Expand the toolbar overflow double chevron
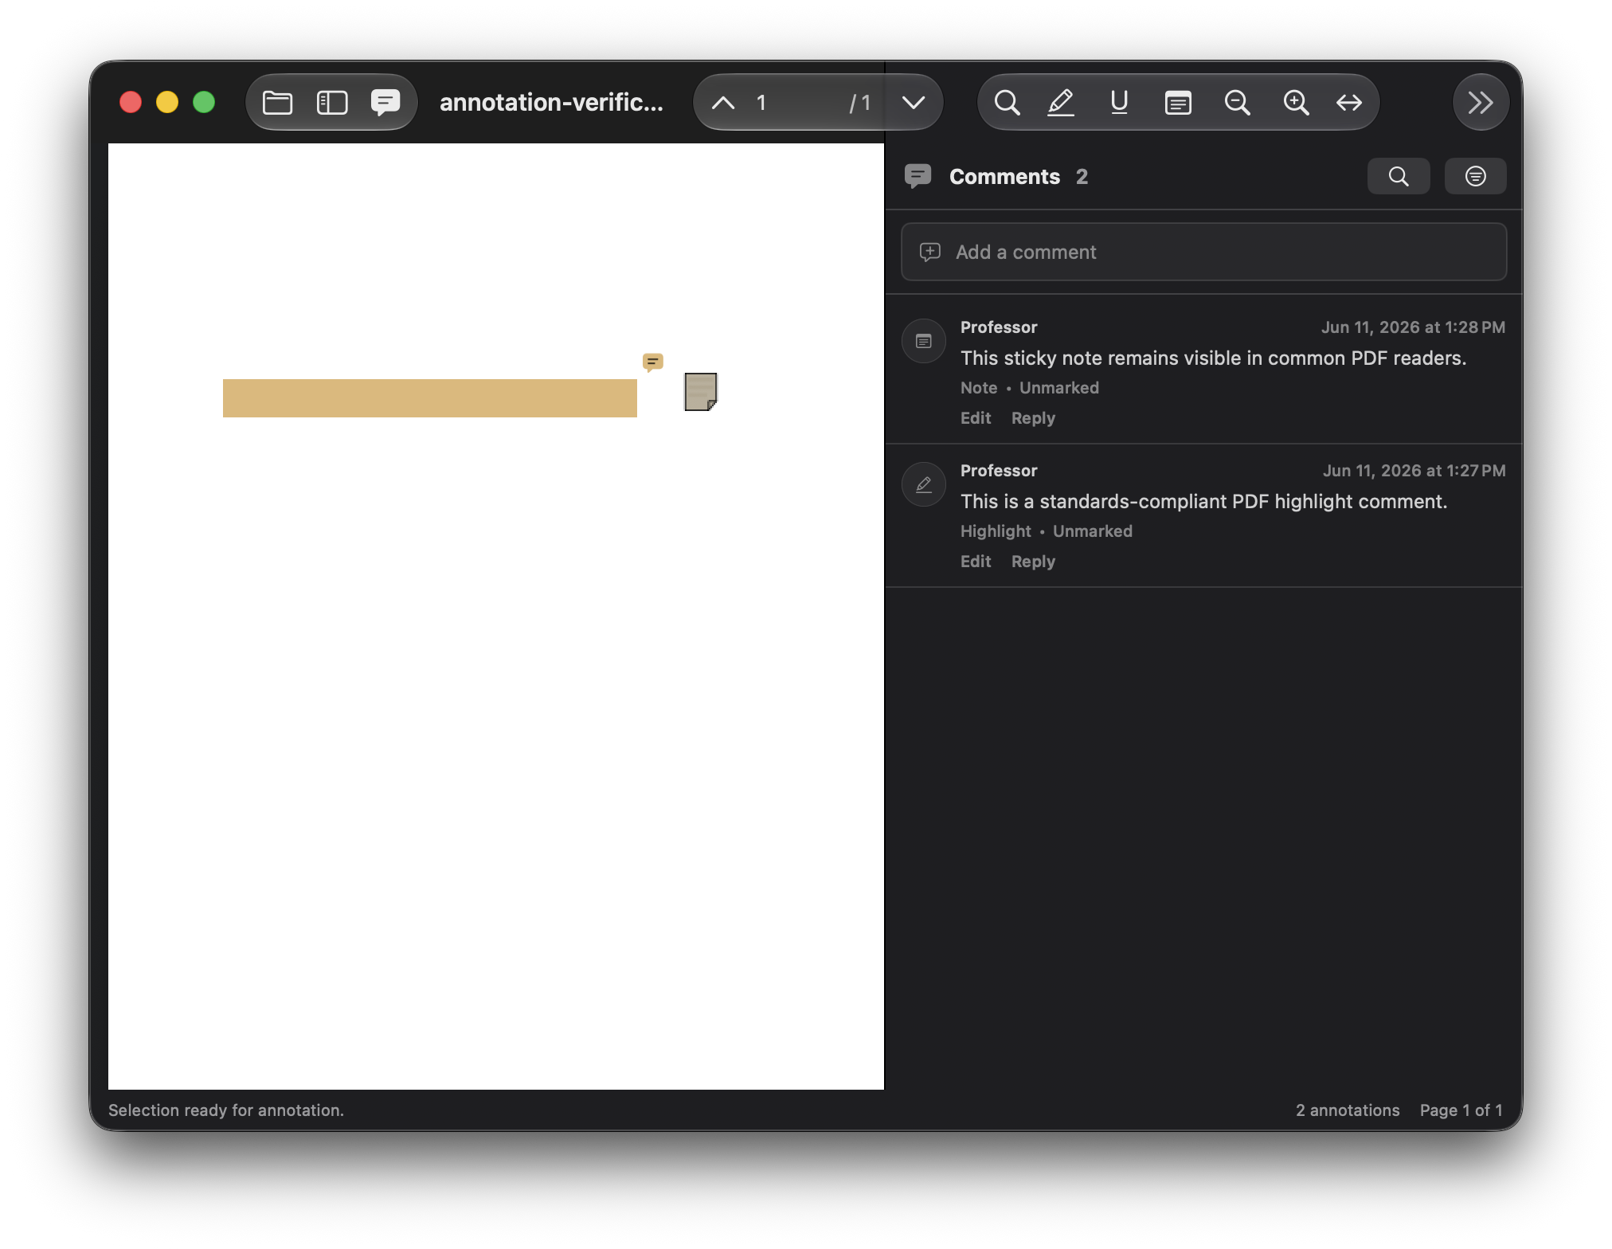The image size is (1612, 1249). pyautogui.click(x=1481, y=103)
